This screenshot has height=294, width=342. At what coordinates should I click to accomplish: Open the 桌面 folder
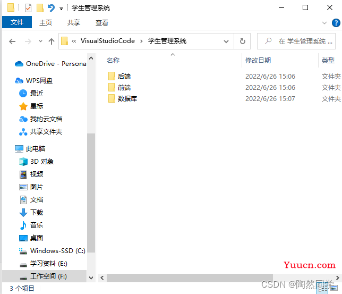[31, 238]
